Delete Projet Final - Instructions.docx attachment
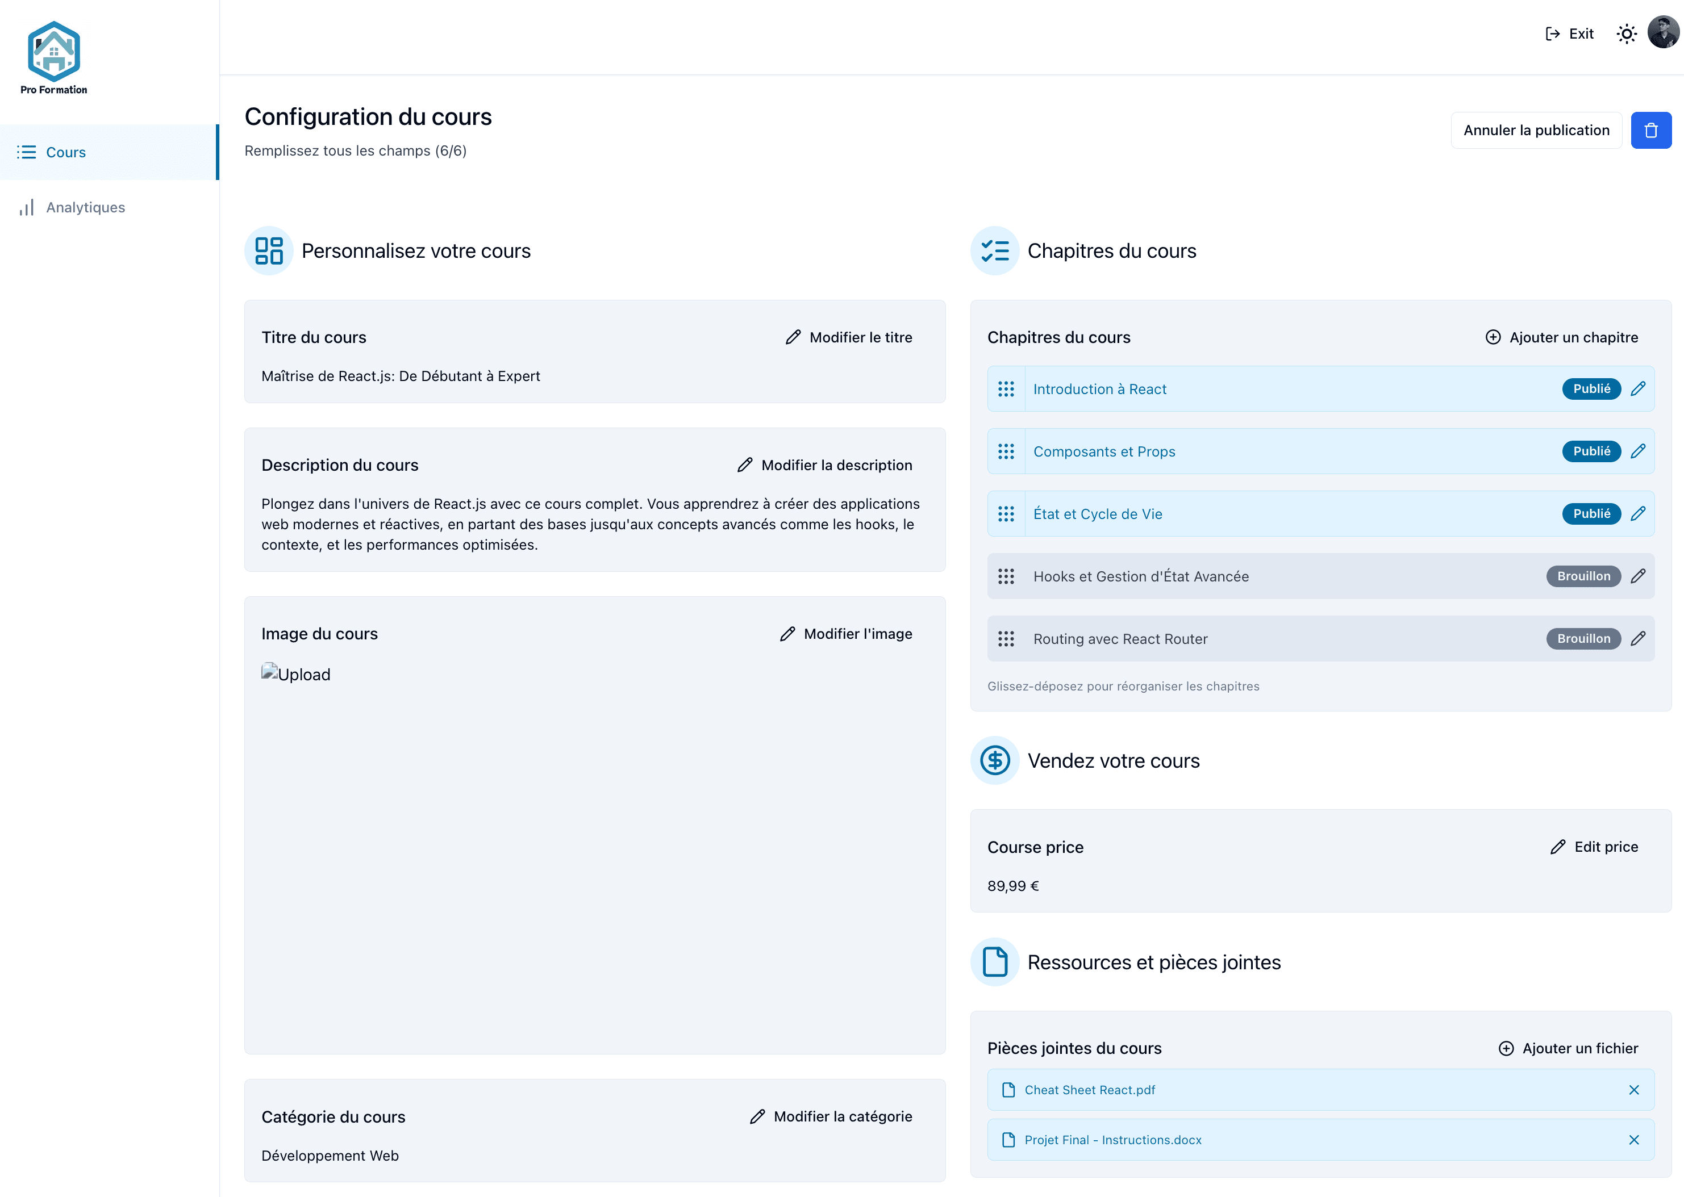The width and height of the screenshot is (1684, 1197). pyautogui.click(x=1633, y=1140)
